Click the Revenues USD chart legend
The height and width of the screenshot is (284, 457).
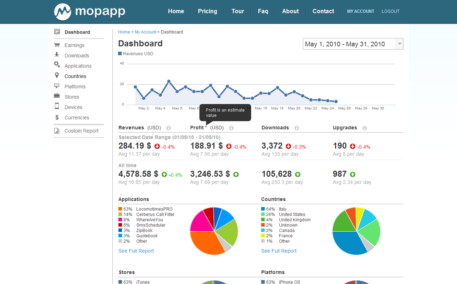tap(136, 54)
